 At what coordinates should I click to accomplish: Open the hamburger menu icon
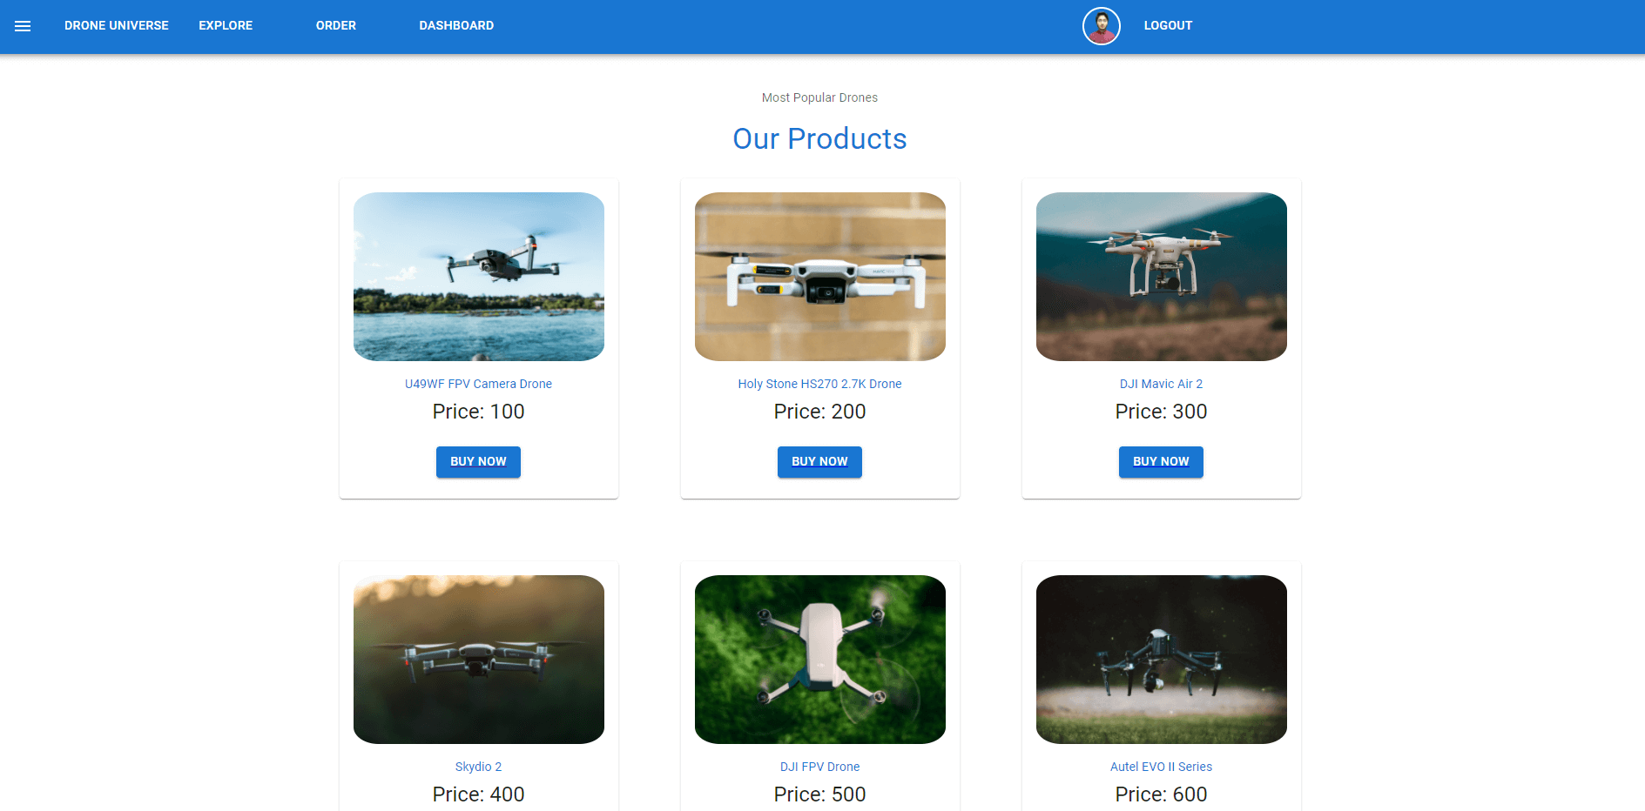(23, 26)
